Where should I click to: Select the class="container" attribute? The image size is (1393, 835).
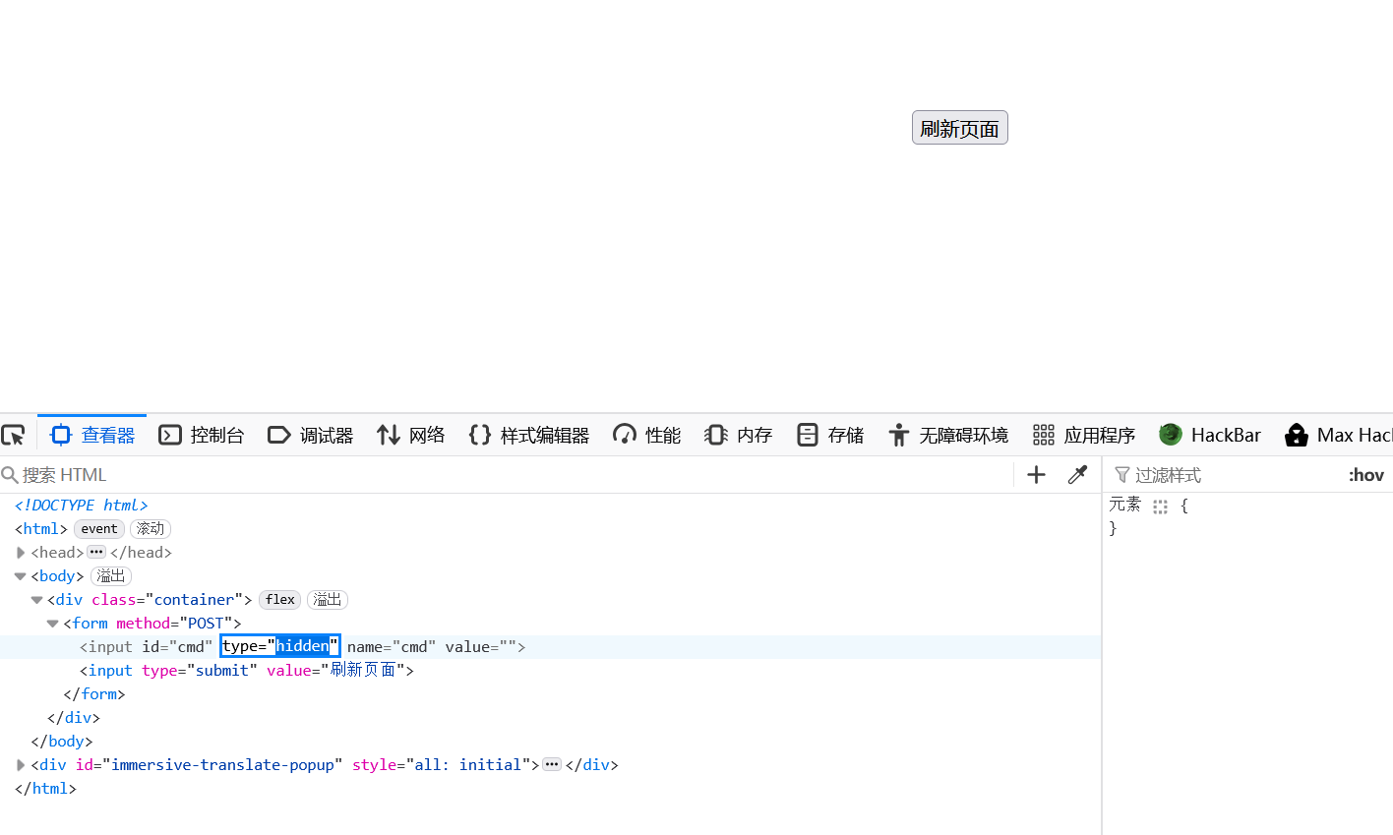point(167,599)
